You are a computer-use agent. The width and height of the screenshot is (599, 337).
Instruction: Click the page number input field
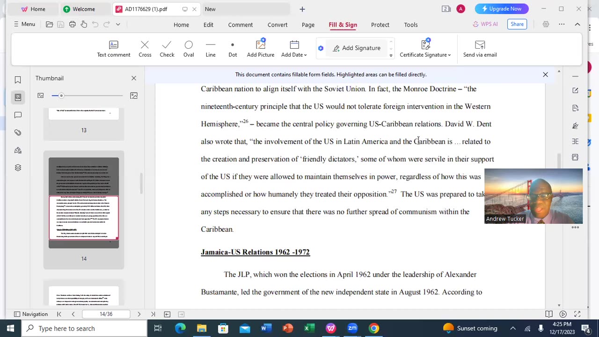coord(106,314)
